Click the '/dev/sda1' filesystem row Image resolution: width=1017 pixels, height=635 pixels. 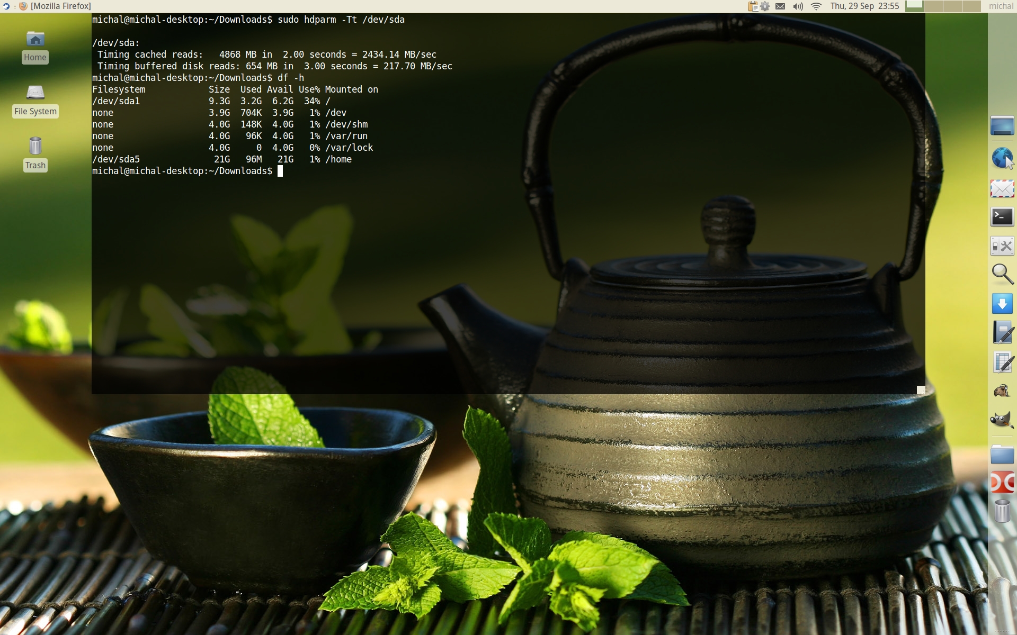point(211,101)
